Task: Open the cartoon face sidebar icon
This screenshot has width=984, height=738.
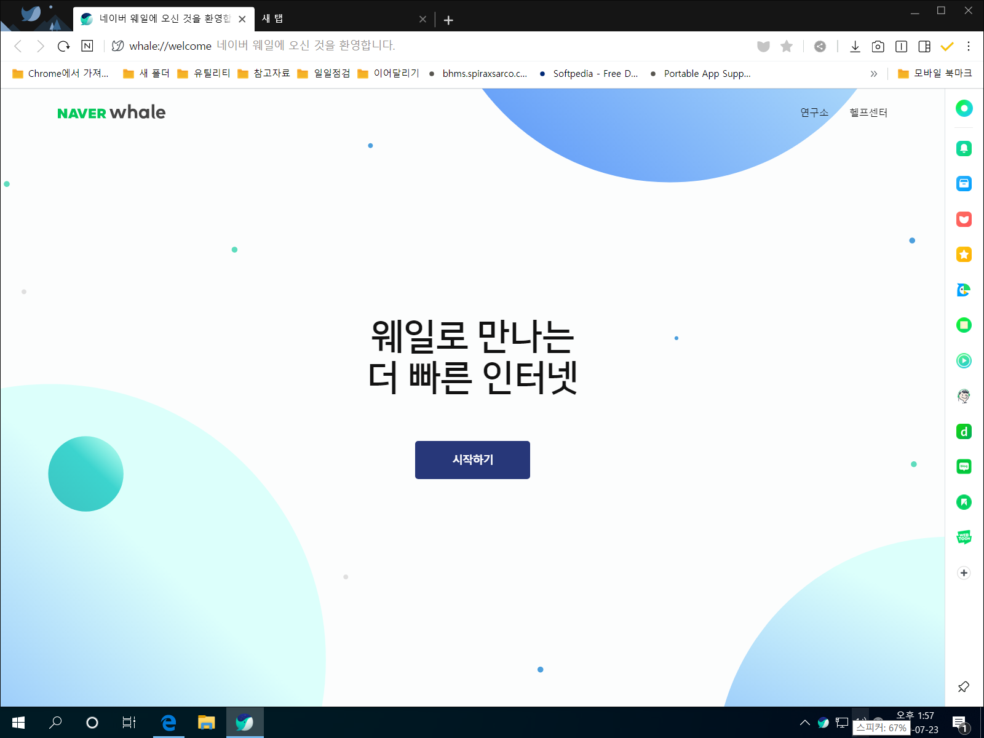Action: [x=964, y=397]
